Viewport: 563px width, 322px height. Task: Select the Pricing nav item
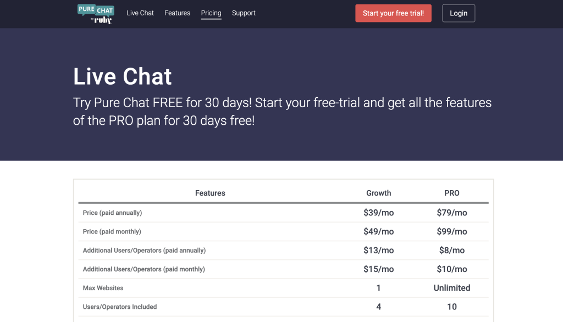click(x=211, y=13)
